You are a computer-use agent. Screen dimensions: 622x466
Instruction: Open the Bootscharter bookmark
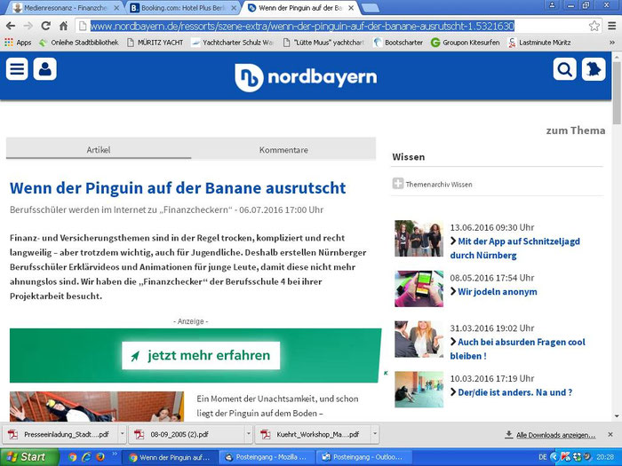(x=398, y=43)
